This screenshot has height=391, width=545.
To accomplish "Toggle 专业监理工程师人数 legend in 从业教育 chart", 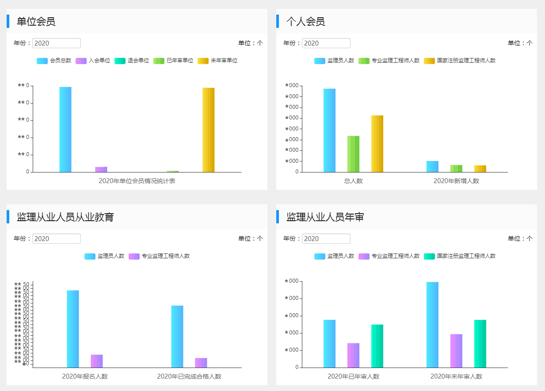I will [x=159, y=256].
